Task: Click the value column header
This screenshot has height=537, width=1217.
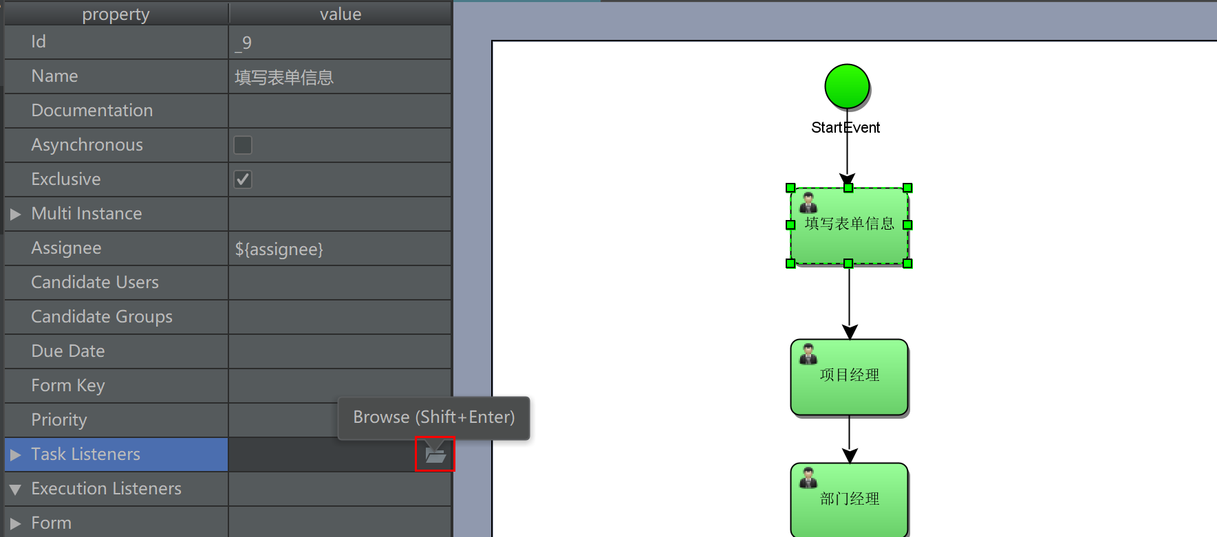Action: pos(340,14)
